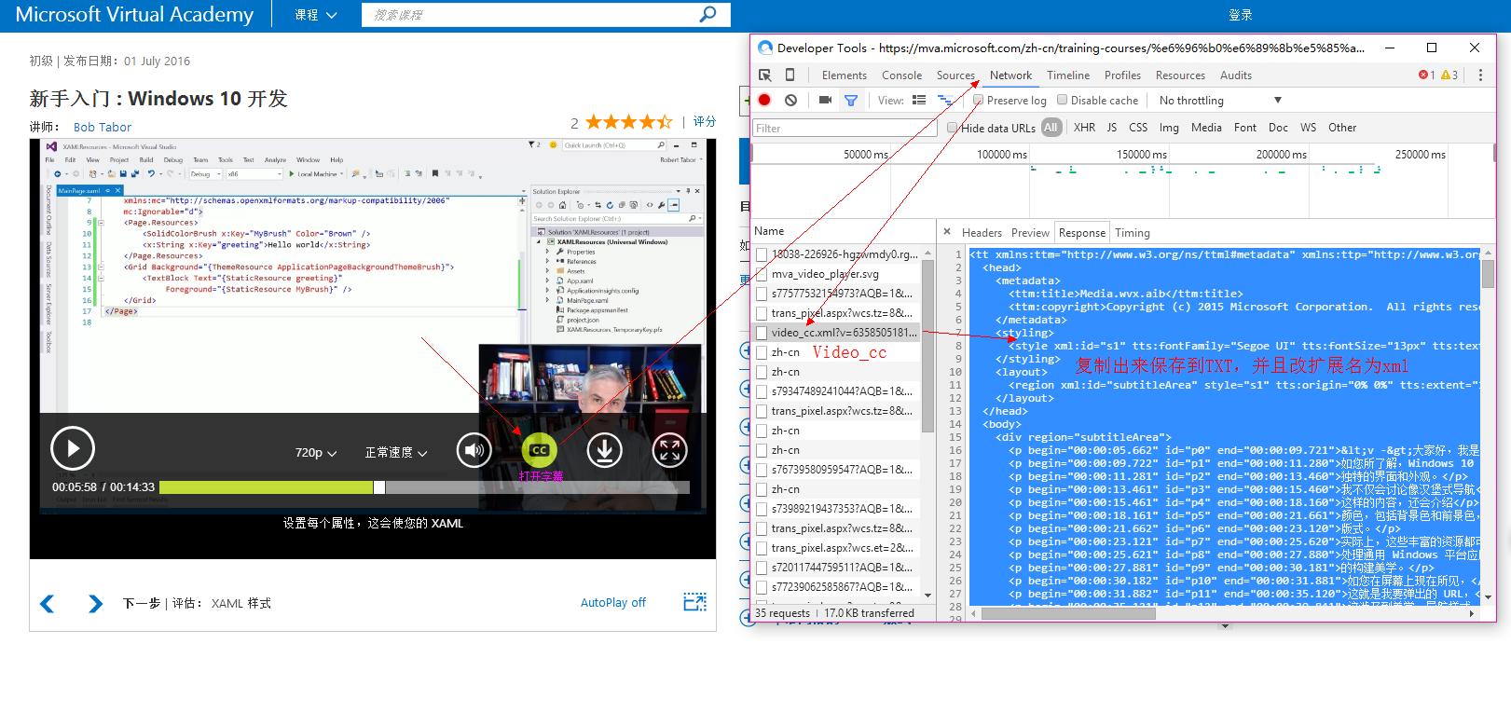Click the search magnifier in the course search box
This screenshot has height=726, width=1511.
708,14
